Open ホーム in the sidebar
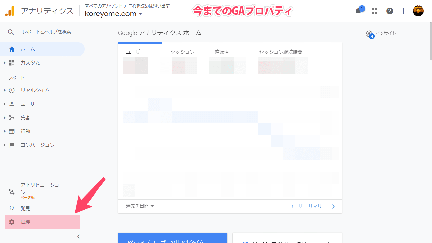Viewport: 432px width, 243px height. pos(42,49)
